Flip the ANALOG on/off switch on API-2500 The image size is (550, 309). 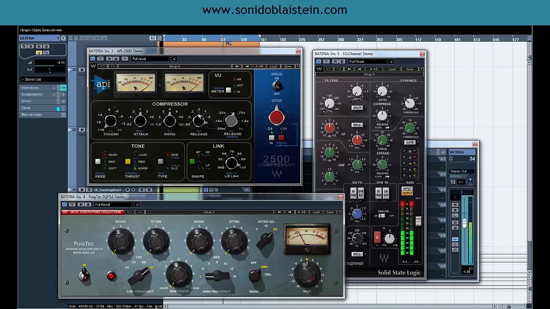point(277,85)
